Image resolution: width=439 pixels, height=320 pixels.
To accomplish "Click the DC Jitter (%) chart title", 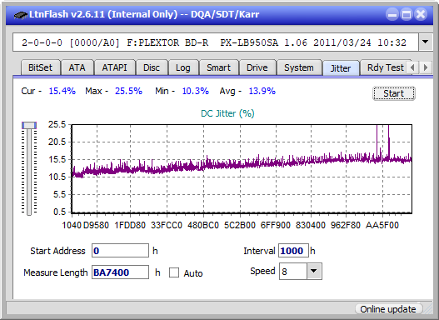I will click(227, 113).
